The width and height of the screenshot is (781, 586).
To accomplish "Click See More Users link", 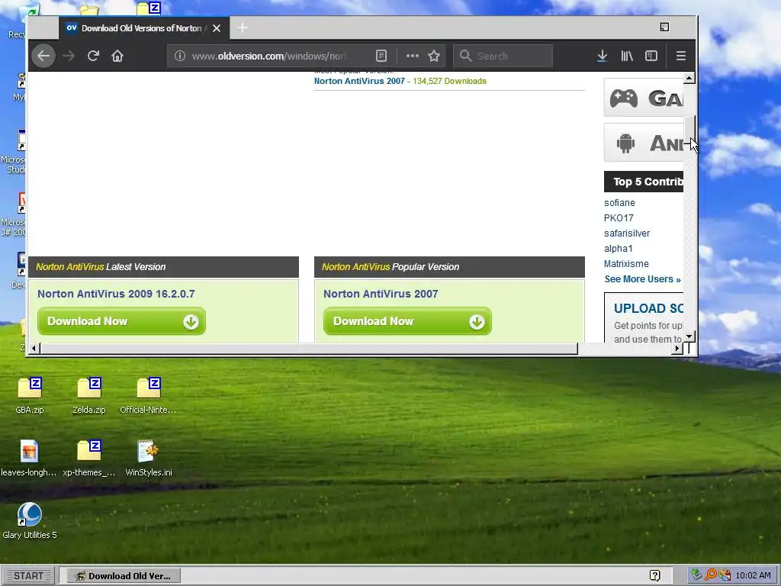I will 642,279.
